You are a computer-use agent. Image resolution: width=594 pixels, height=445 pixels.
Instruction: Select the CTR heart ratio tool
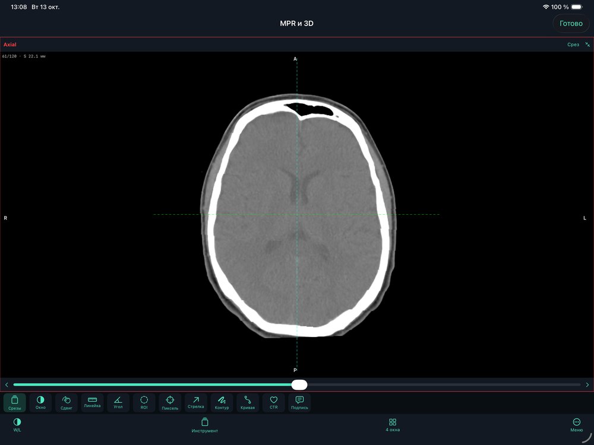273,403
